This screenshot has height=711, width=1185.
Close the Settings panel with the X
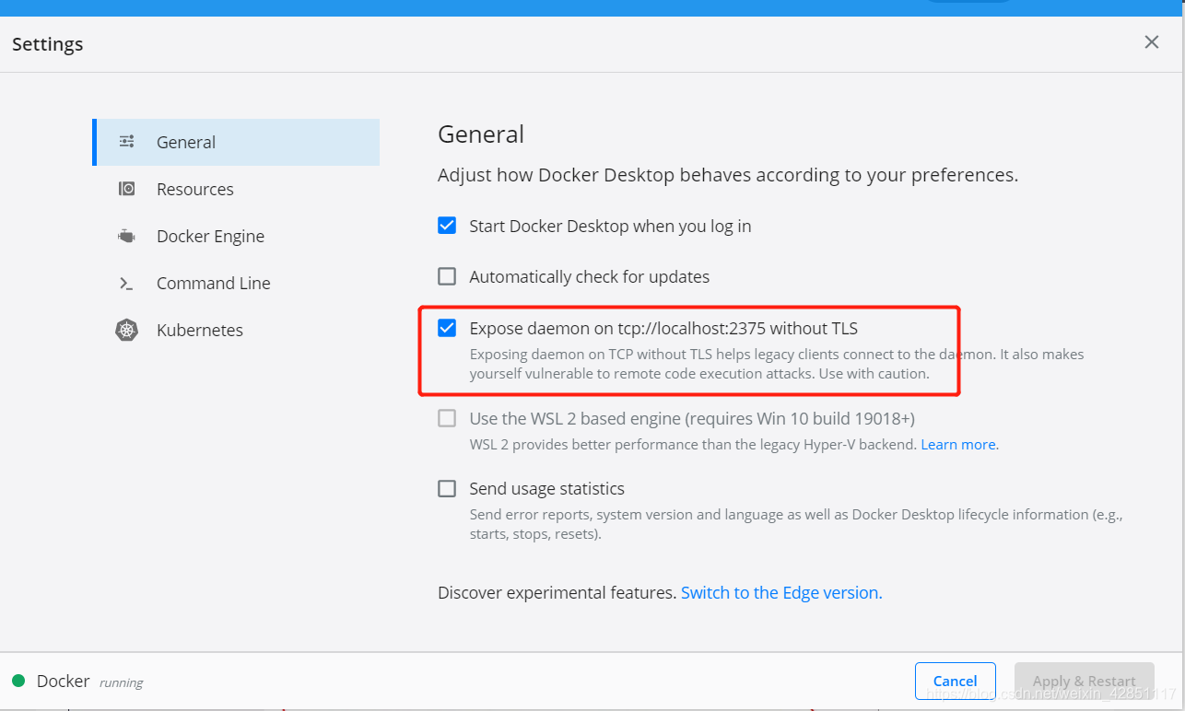1151,42
